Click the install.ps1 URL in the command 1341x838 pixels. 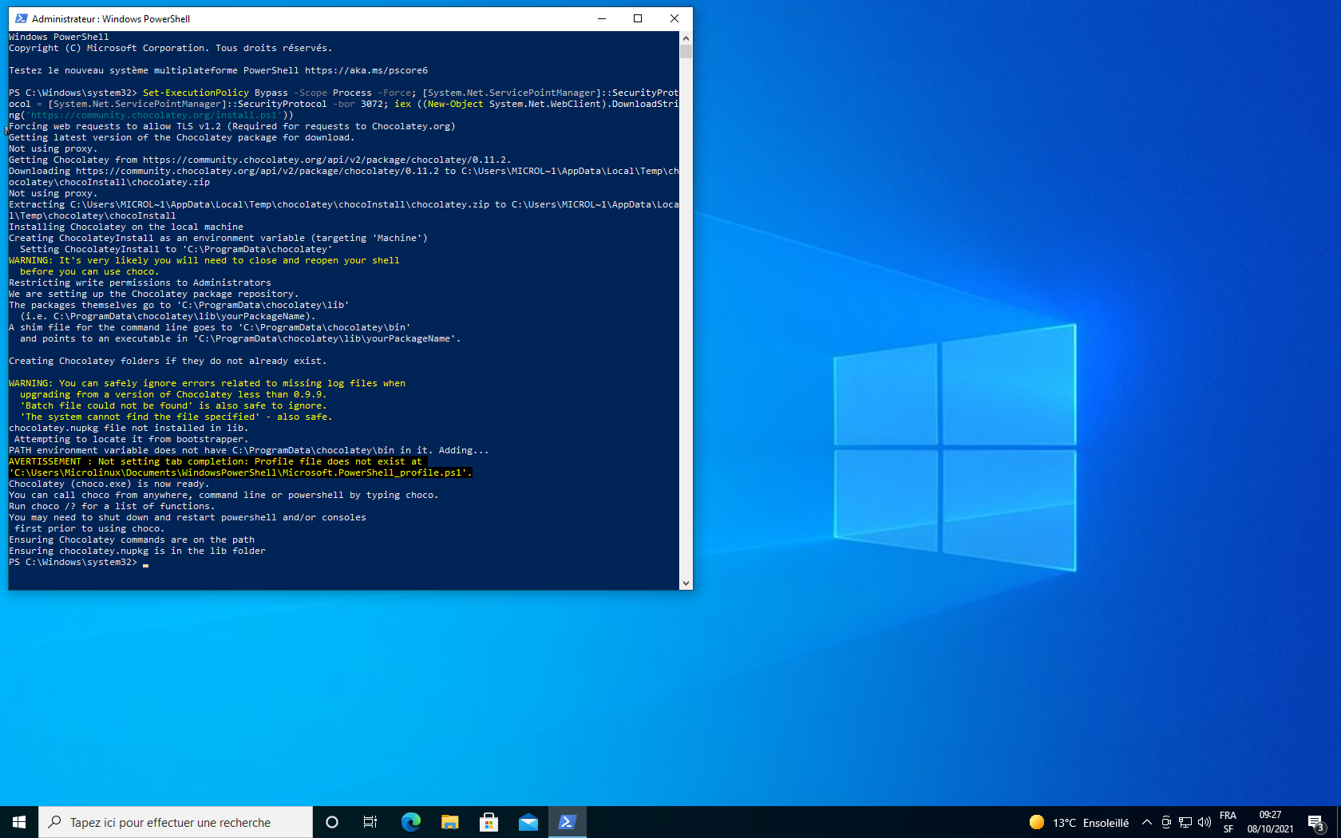click(154, 116)
